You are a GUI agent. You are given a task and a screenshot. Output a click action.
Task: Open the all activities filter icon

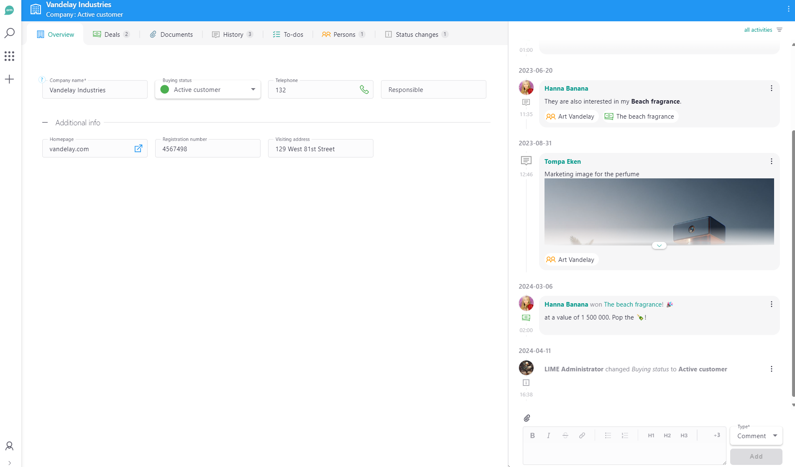[780, 30]
